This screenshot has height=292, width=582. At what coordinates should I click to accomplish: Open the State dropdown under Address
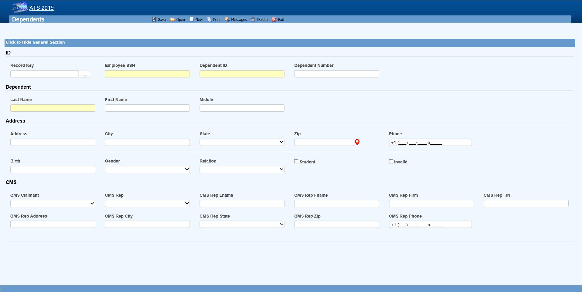(242, 142)
